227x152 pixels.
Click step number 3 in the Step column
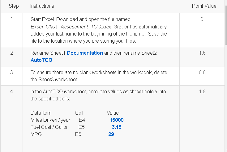pyautogui.click(x=11, y=72)
